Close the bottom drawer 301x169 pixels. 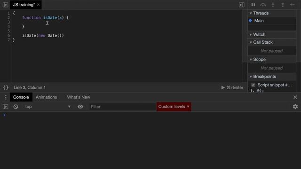(x=295, y=97)
